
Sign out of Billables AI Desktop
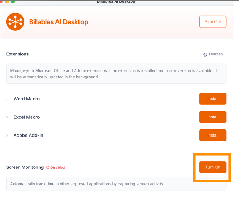(213, 22)
